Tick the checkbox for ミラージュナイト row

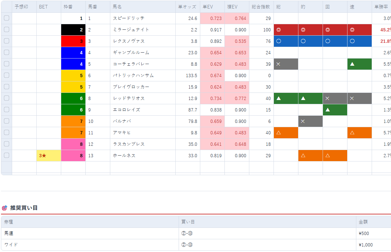click(x=7, y=29)
